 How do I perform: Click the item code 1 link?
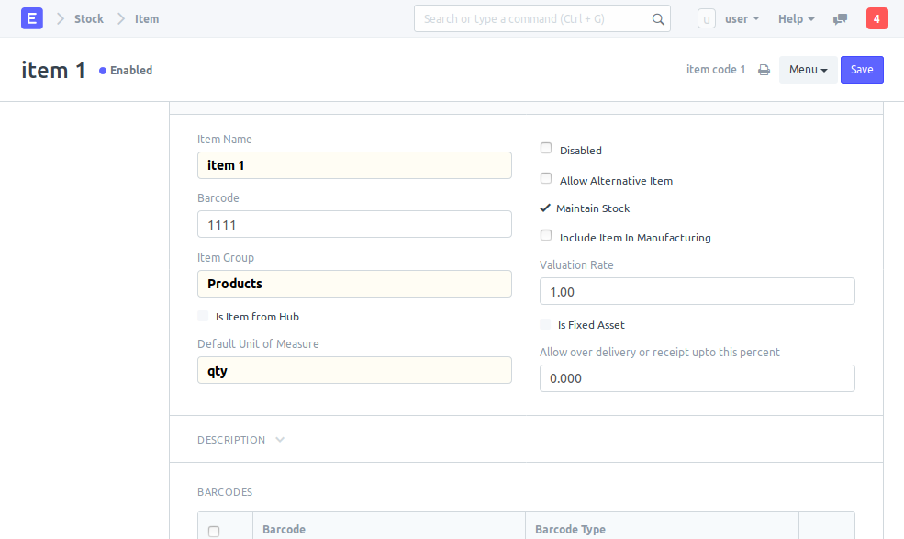coord(716,70)
